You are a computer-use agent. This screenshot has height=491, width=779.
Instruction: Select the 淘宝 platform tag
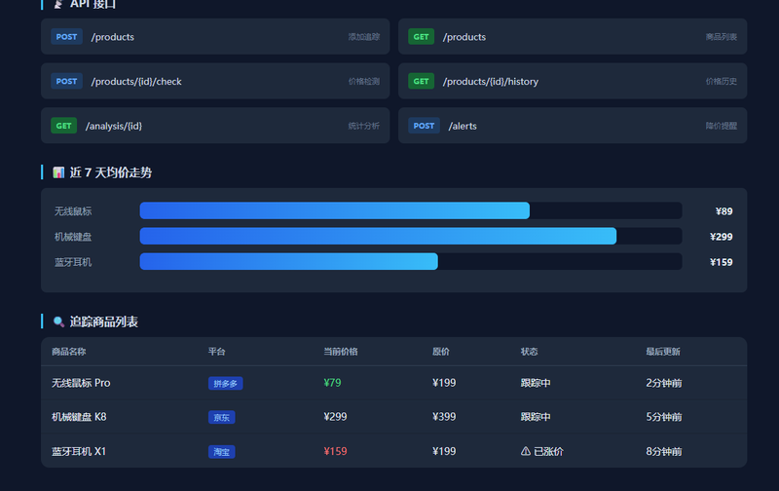coord(222,452)
